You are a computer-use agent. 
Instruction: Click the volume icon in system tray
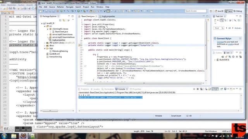click(x=224, y=136)
